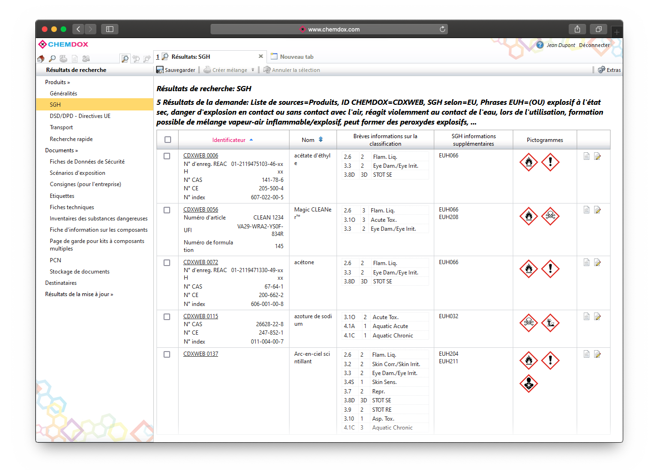658x470 pixels.
Task: Edit icon for CDXWEB 0006 row
Action: pyautogui.click(x=597, y=156)
